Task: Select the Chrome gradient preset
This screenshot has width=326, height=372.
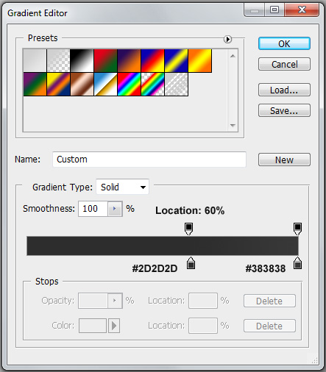Action: point(105,84)
